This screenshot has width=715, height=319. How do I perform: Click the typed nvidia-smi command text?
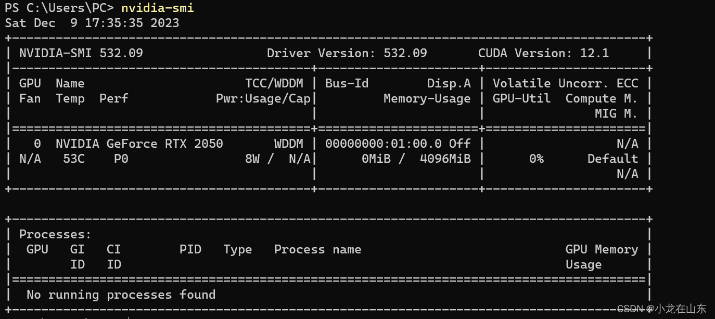(x=158, y=8)
